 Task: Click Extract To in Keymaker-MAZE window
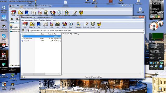click(x=32, y=25)
